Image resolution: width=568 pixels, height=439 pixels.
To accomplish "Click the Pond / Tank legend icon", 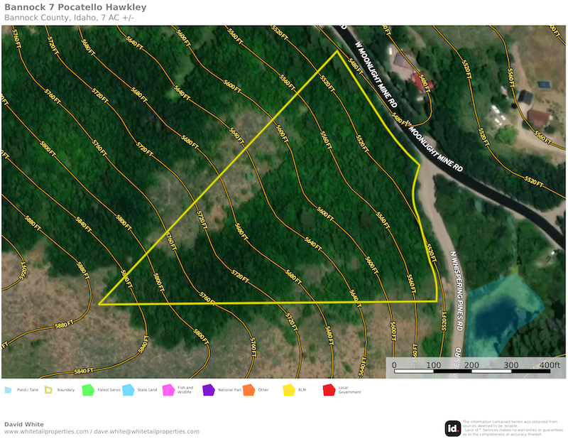I will (x=9, y=390).
